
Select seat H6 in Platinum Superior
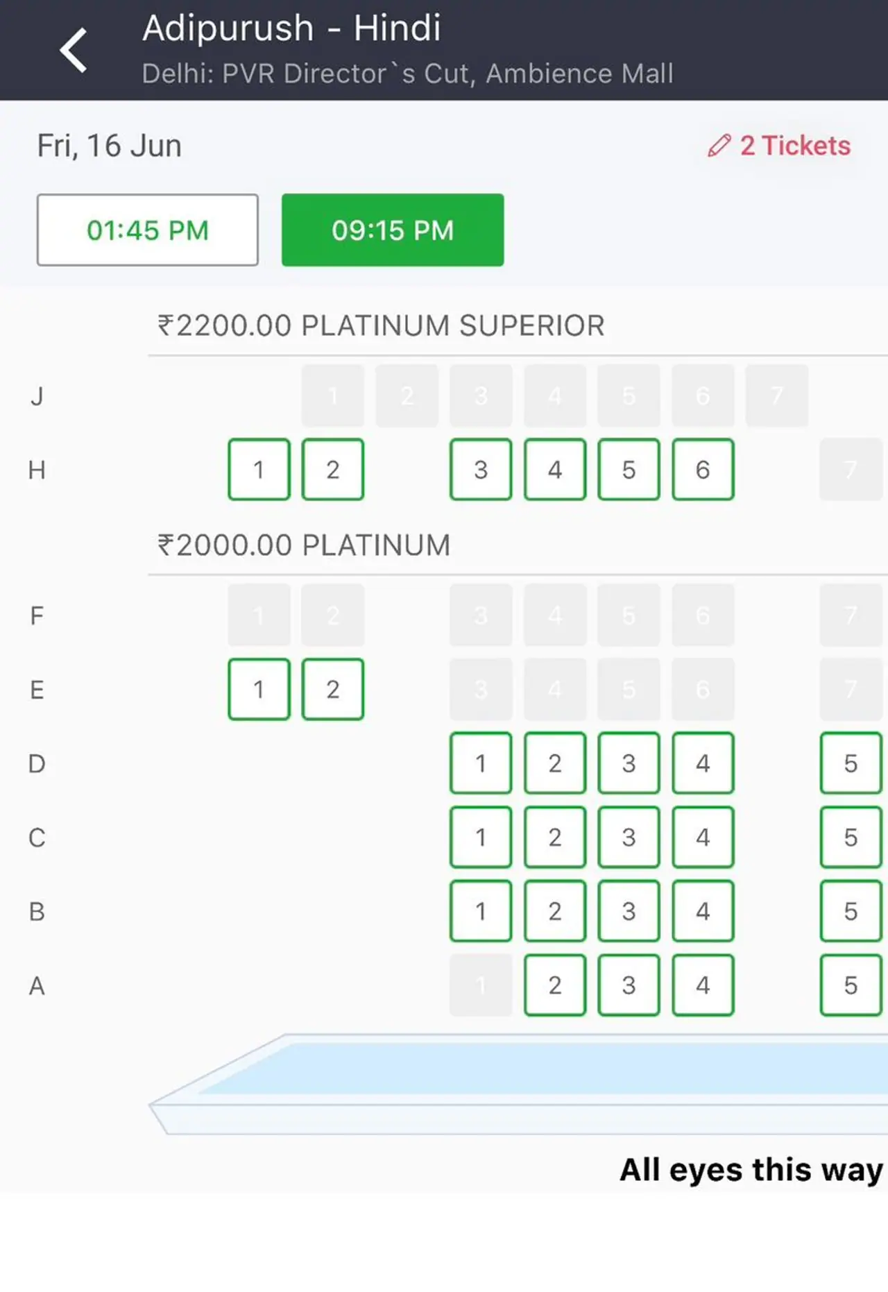coord(703,470)
